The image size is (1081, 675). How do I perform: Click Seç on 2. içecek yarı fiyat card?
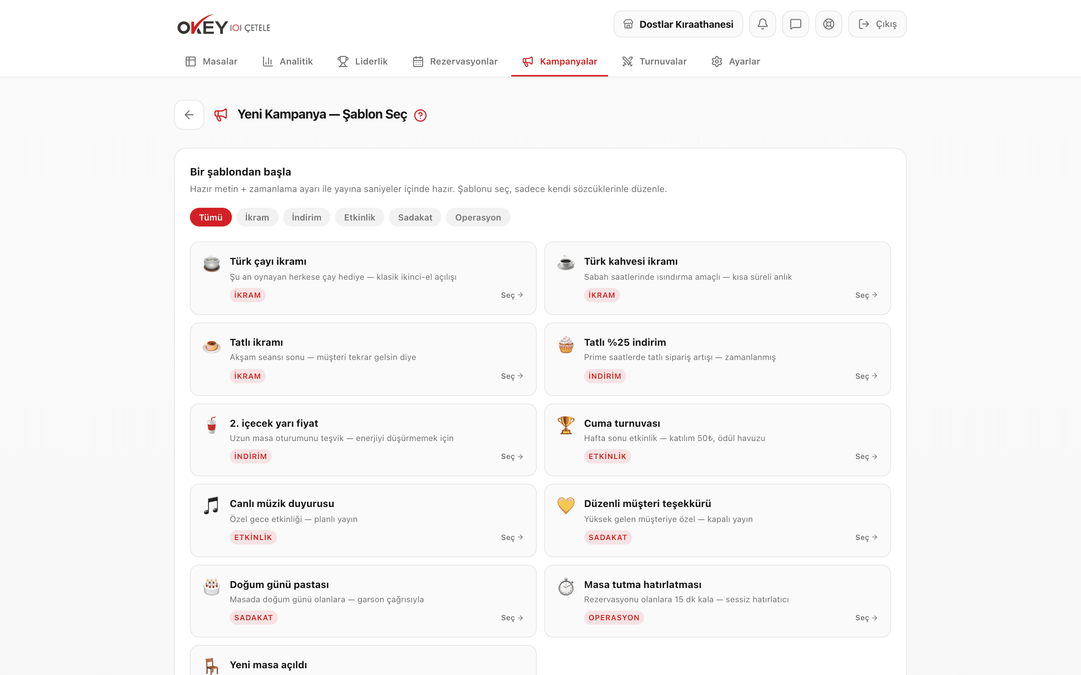point(512,456)
